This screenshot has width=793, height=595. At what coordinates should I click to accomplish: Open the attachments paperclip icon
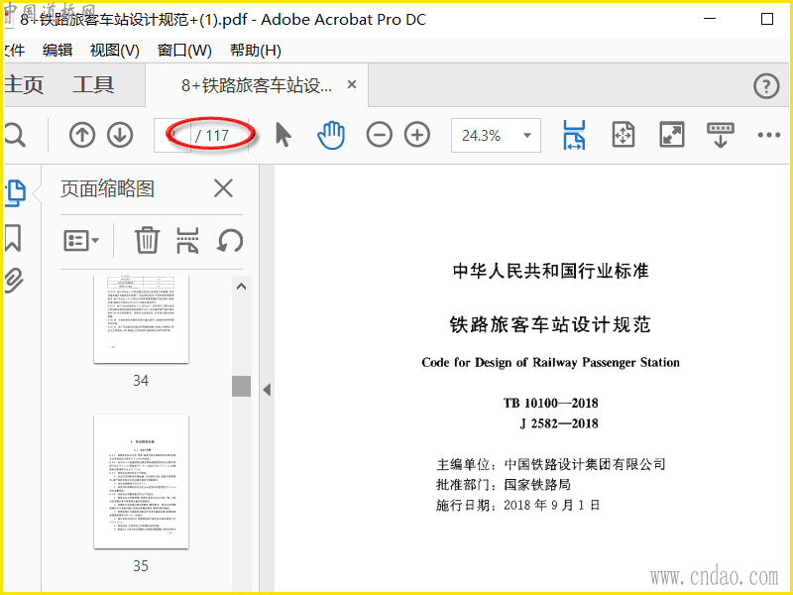(x=14, y=281)
